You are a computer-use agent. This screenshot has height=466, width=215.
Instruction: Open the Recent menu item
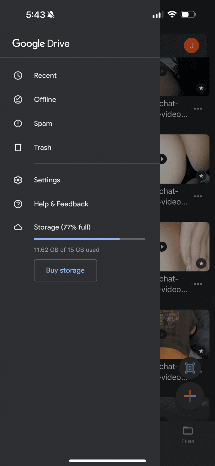click(x=80, y=75)
